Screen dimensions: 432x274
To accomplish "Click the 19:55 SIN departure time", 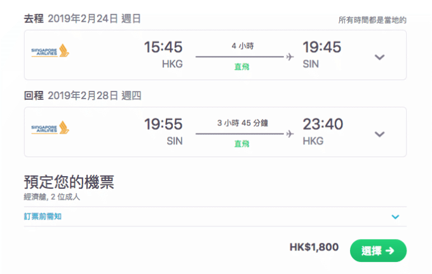I will 163,124.
